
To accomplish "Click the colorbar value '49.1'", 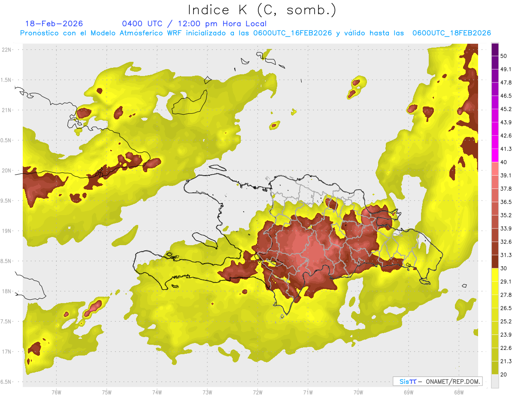I will (x=506, y=69).
